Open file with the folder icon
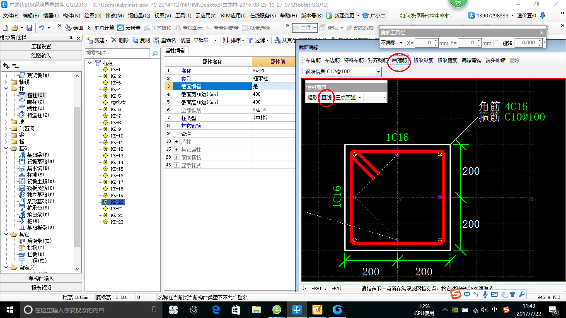The width and height of the screenshot is (566, 318). click(15, 28)
